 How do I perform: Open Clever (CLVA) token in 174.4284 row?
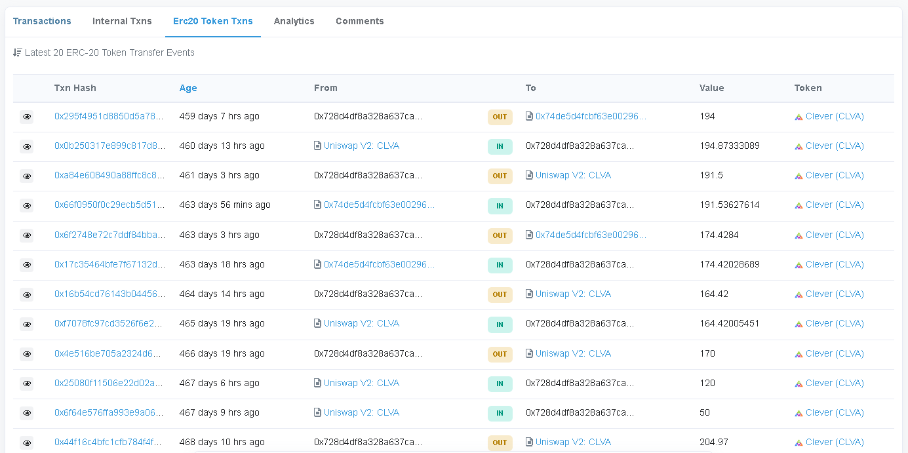point(835,235)
